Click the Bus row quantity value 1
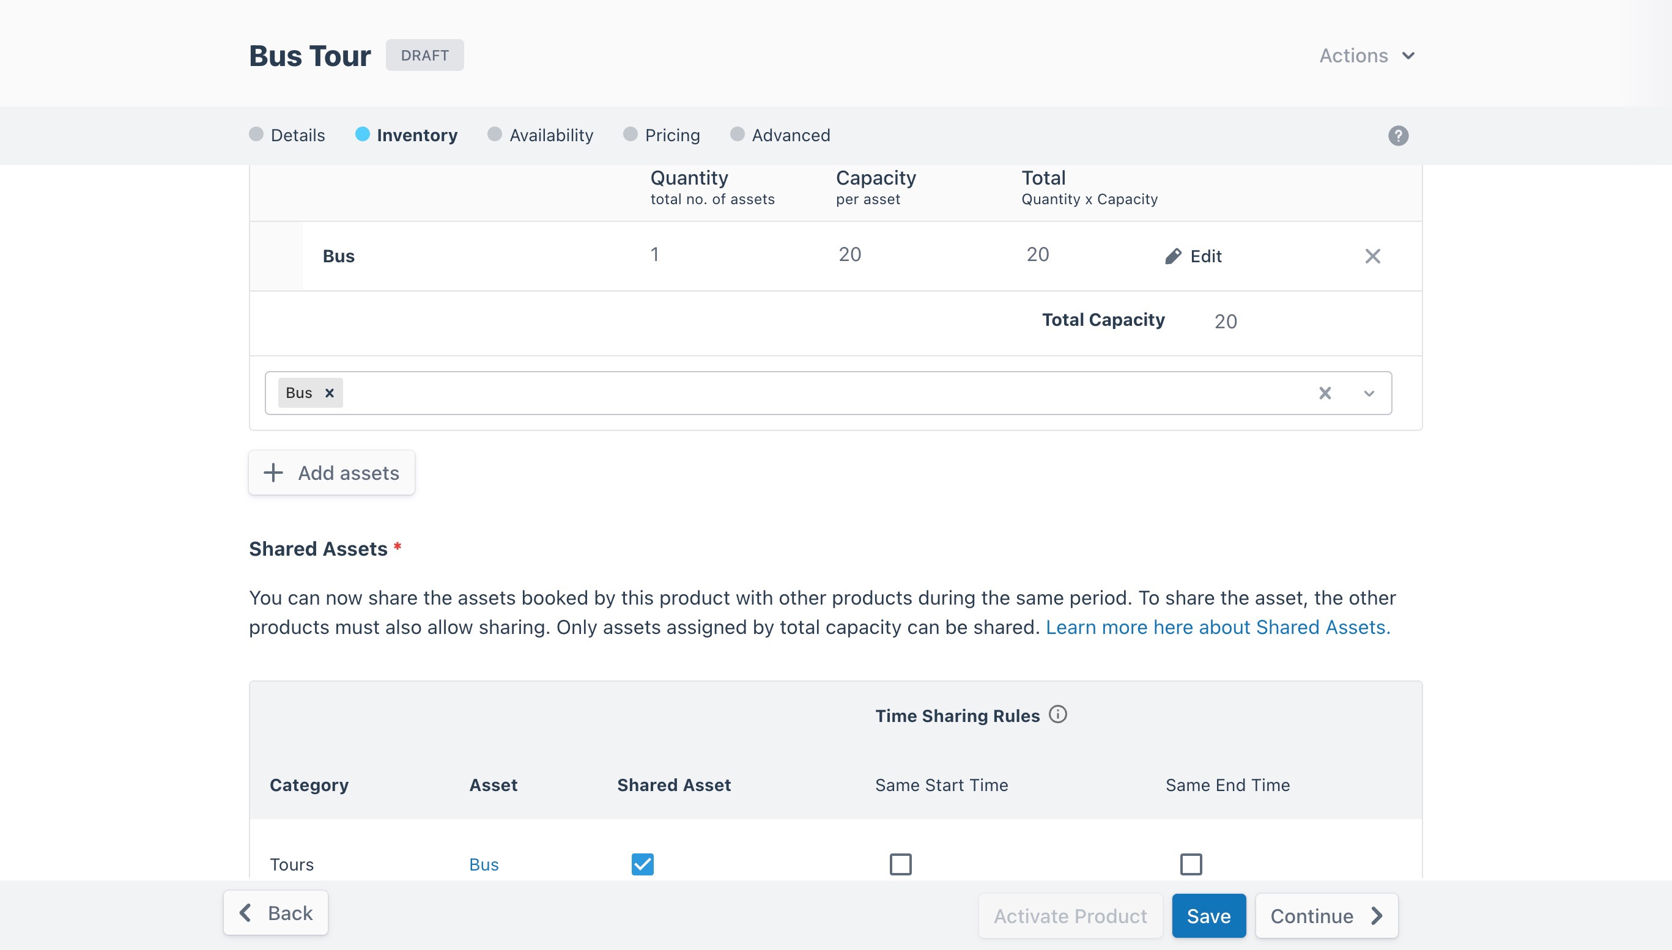 point(654,254)
